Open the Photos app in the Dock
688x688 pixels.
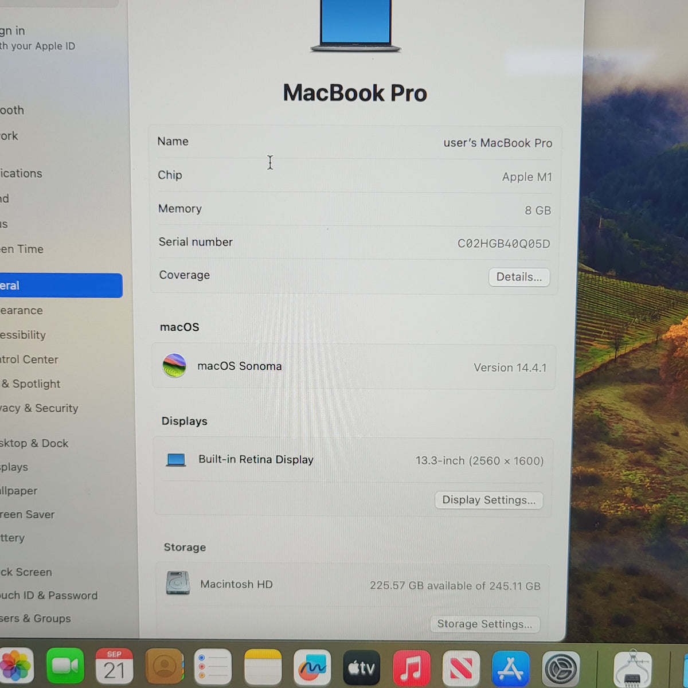15,667
